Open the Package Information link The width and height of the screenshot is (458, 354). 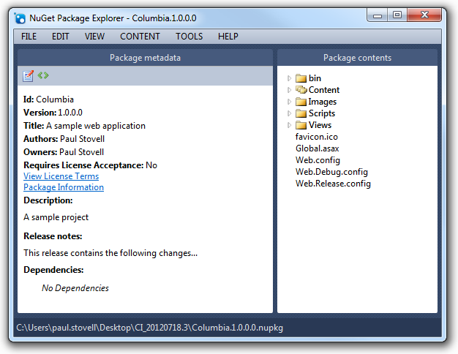pos(64,187)
